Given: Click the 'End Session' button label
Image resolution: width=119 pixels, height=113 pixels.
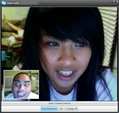Looking at the screenshot, I should point(49,109).
